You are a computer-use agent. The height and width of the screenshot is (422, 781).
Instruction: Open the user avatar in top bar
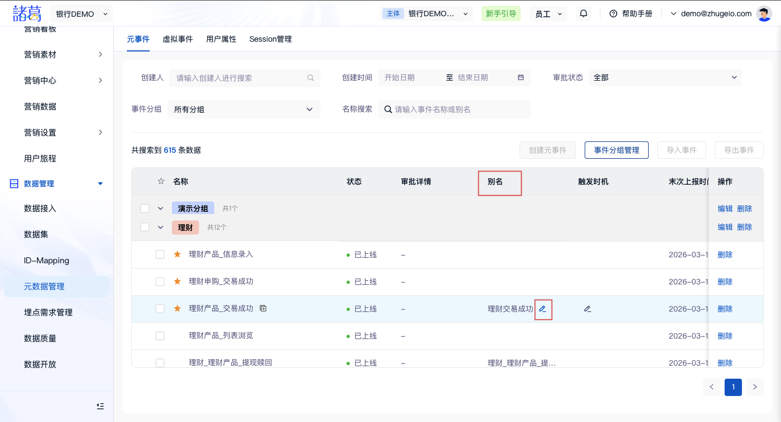tap(764, 14)
